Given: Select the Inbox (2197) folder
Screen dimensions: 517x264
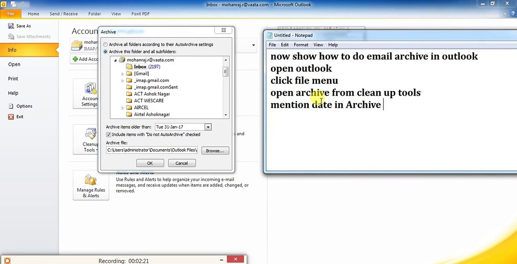Looking at the screenshot, I should pos(147,67).
